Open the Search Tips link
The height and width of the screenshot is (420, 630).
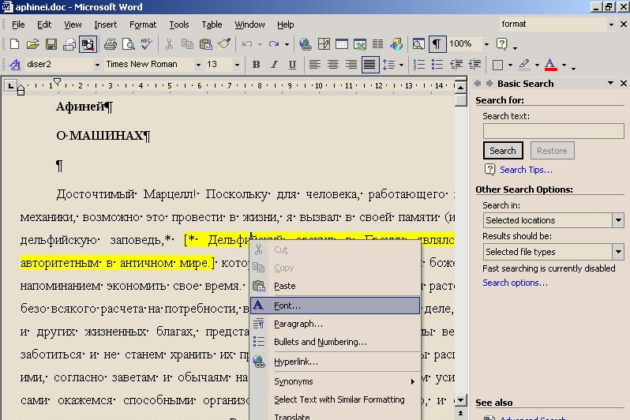point(526,170)
